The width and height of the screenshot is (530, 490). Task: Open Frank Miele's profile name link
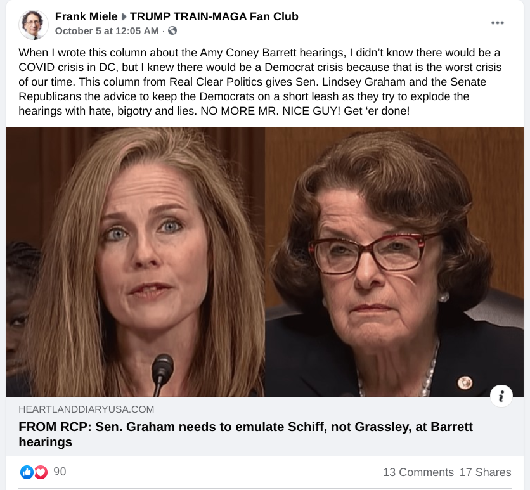tap(86, 16)
